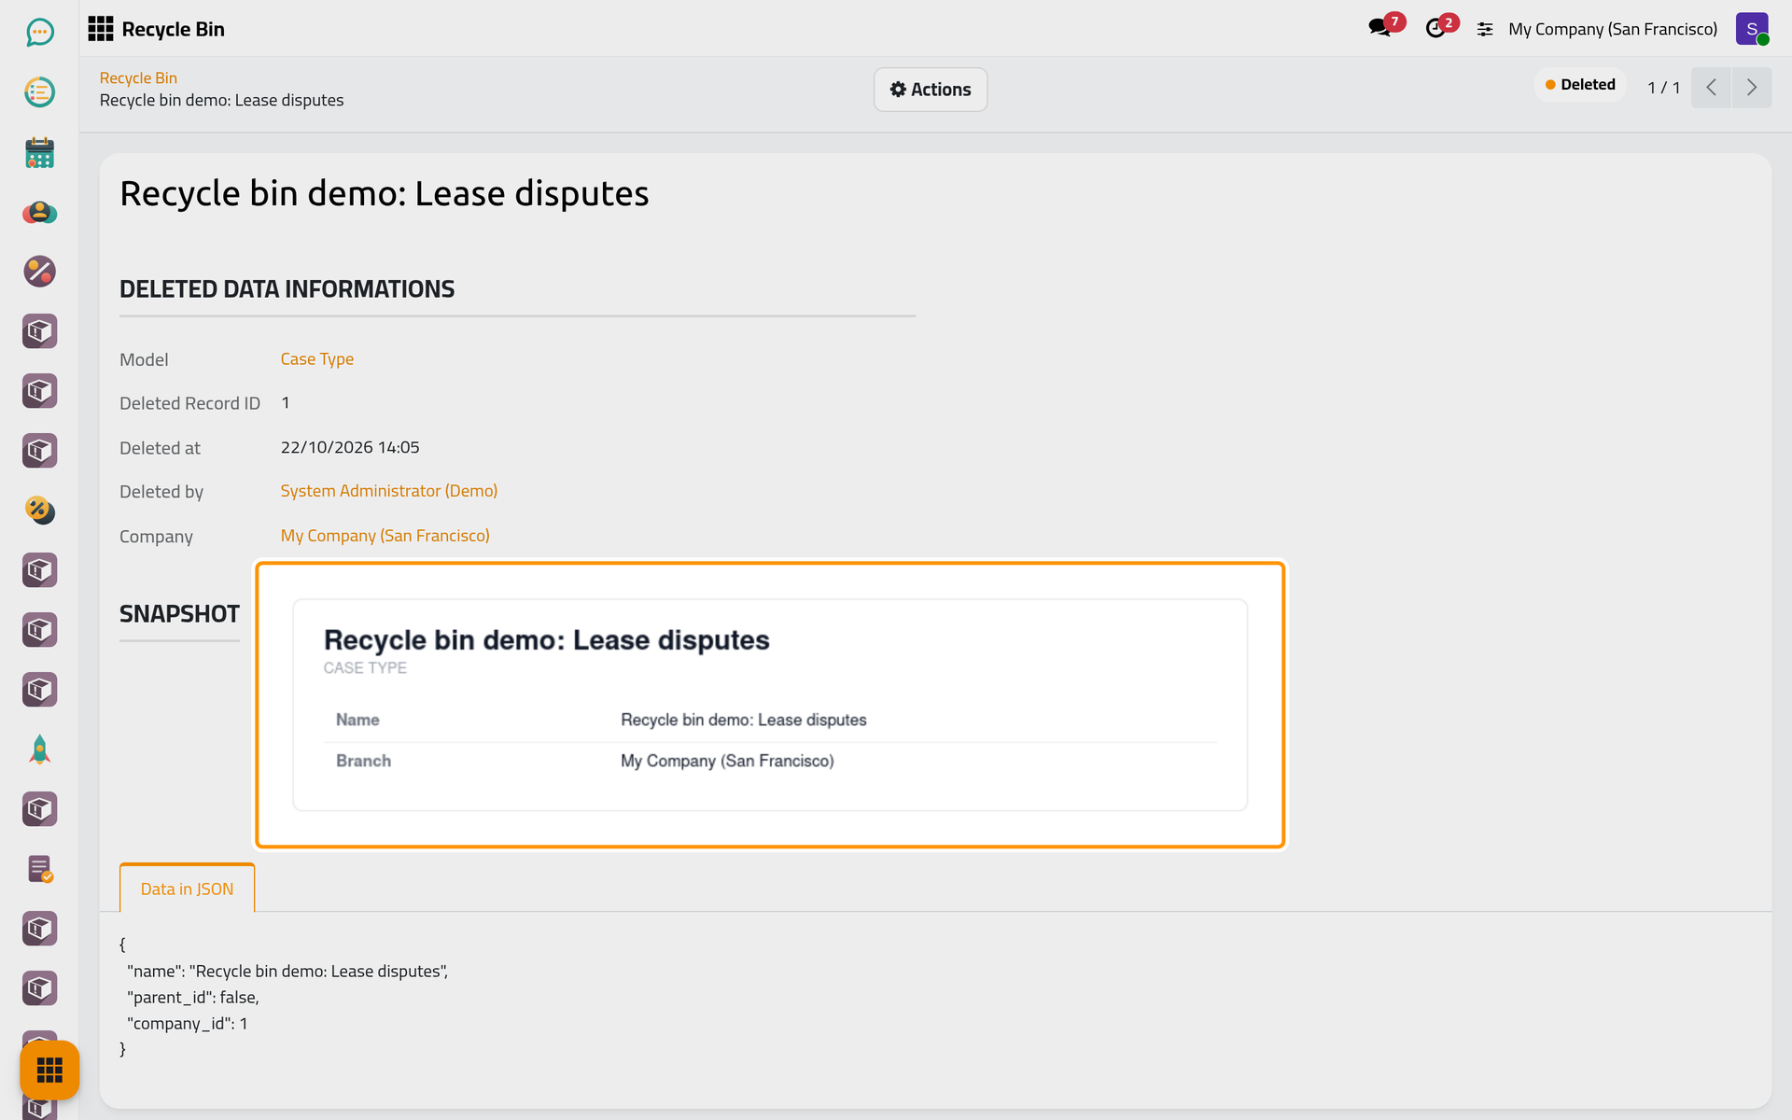Click the 1 / 1 pager counter
Image resolution: width=1792 pixels, height=1120 pixels.
click(x=1663, y=88)
